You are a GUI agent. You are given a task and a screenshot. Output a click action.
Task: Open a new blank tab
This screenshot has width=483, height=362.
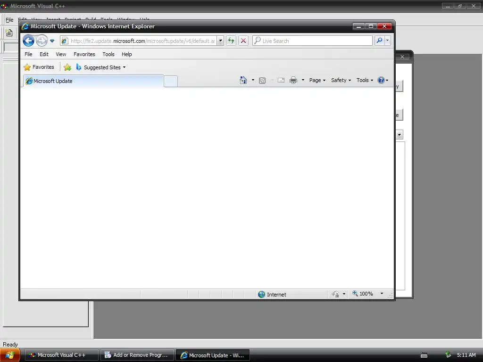pyautogui.click(x=171, y=81)
